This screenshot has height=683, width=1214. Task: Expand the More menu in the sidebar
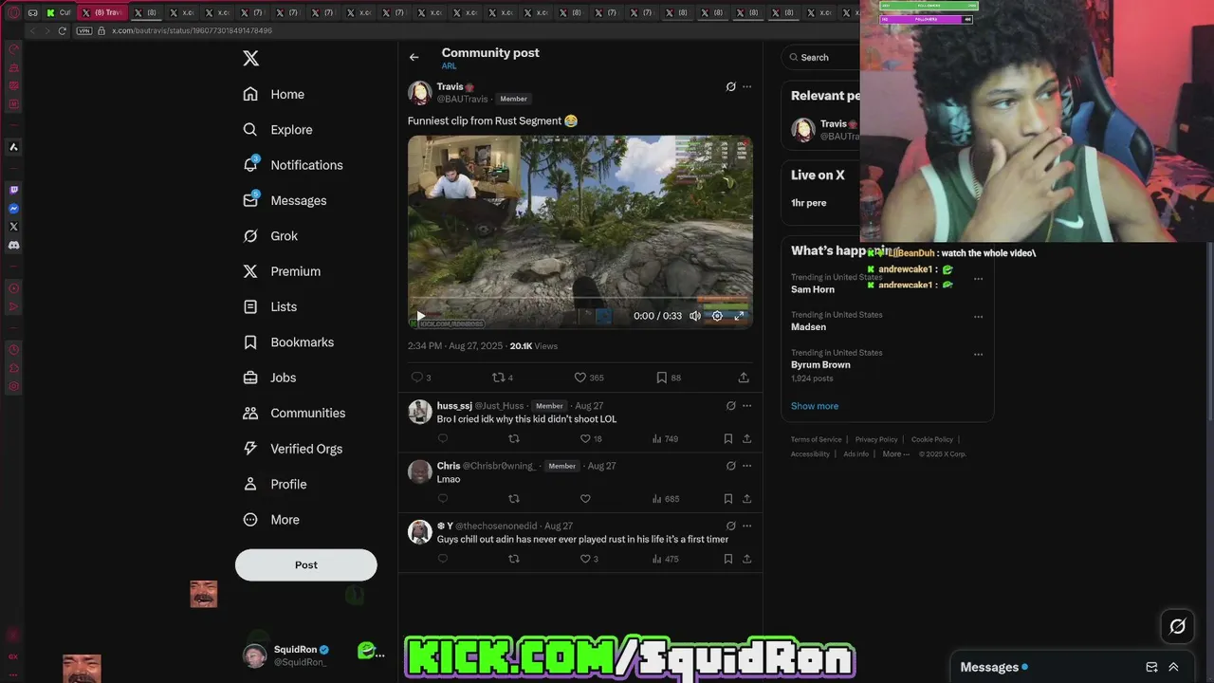click(271, 520)
